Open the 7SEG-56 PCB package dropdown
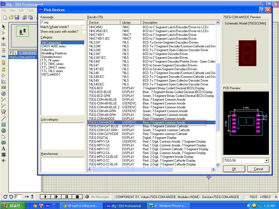The width and height of the screenshot is (279, 209). (266, 161)
